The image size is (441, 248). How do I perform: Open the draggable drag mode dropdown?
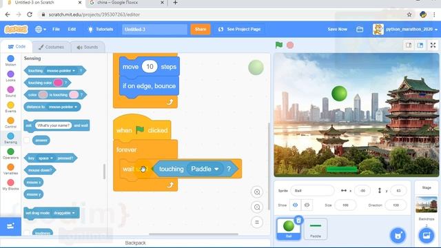(64, 213)
